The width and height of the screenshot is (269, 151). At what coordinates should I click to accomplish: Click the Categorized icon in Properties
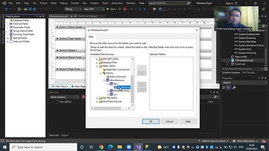[x=224, y=88]
